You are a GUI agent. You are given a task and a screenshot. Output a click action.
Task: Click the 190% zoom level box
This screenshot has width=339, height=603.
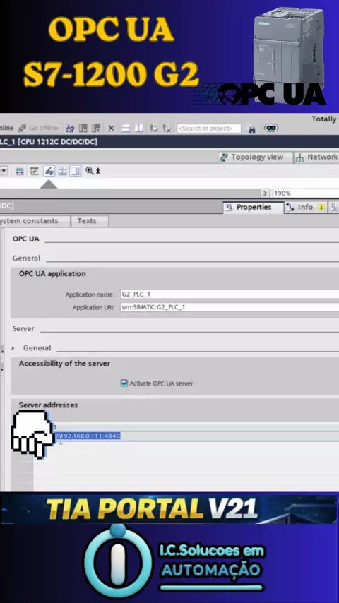point(306,193)
